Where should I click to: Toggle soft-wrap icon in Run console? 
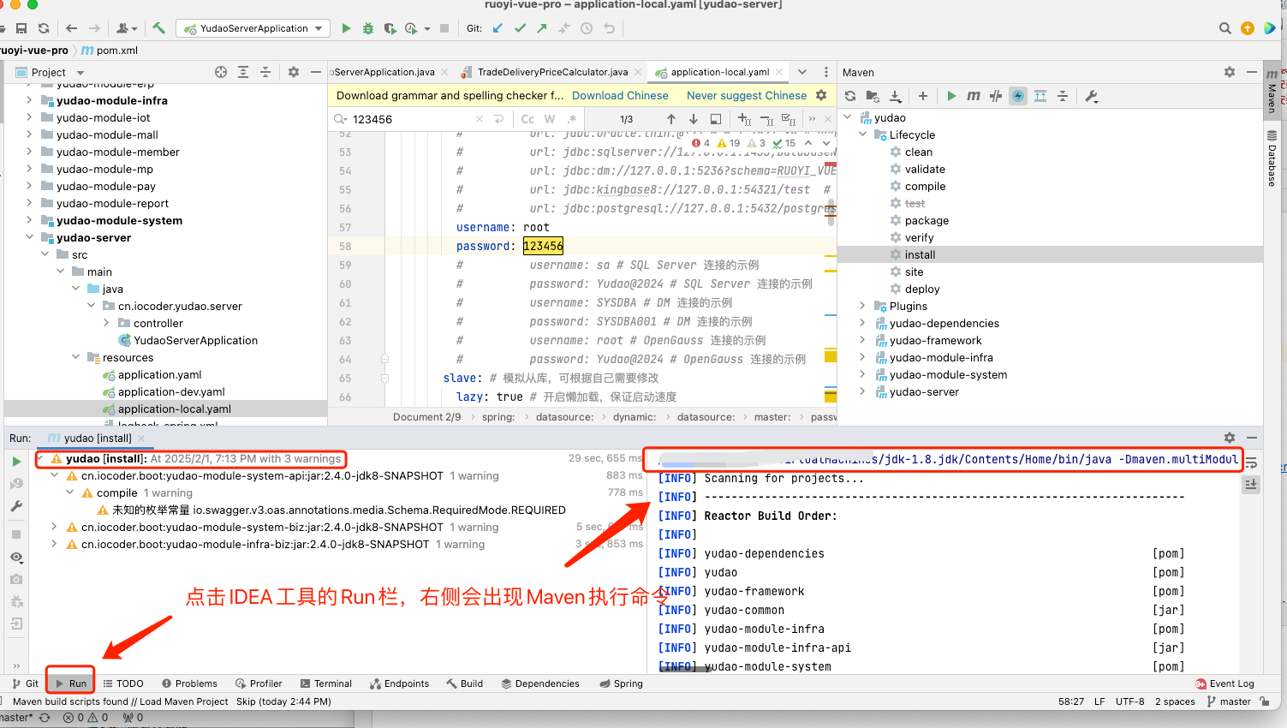(1251, 462)
